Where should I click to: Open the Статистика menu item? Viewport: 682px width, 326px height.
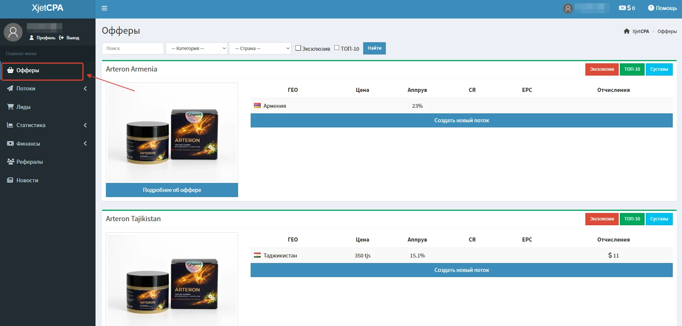coord(48,125)
